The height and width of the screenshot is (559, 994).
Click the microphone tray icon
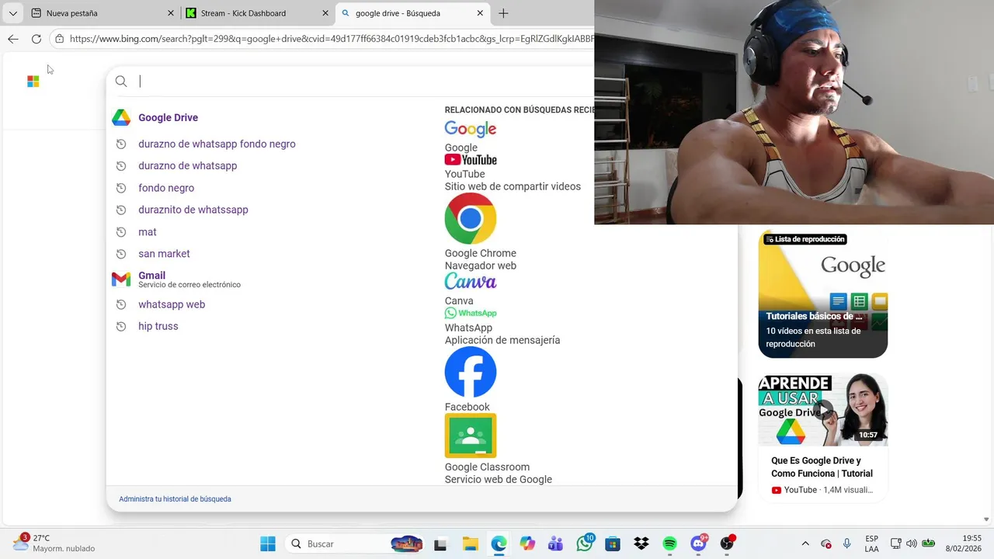coord(847,543)
